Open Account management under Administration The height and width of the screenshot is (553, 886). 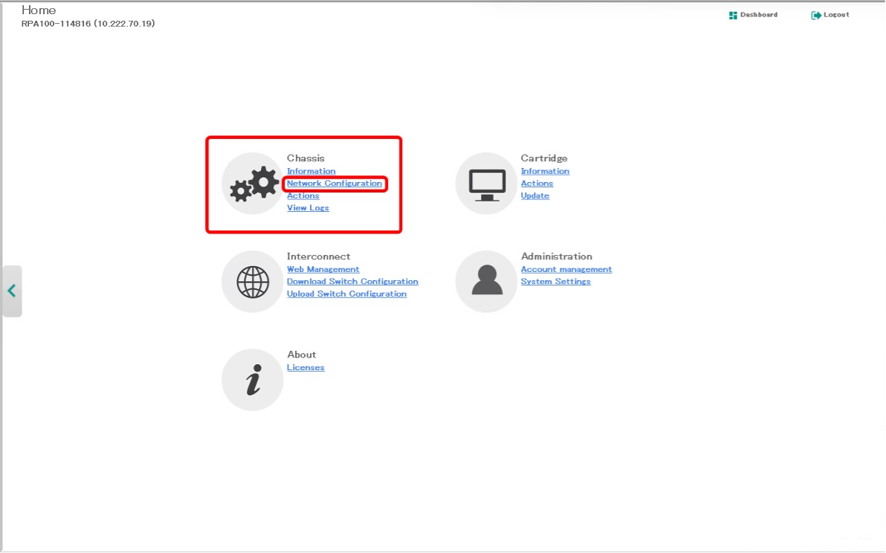click(566, 269)
